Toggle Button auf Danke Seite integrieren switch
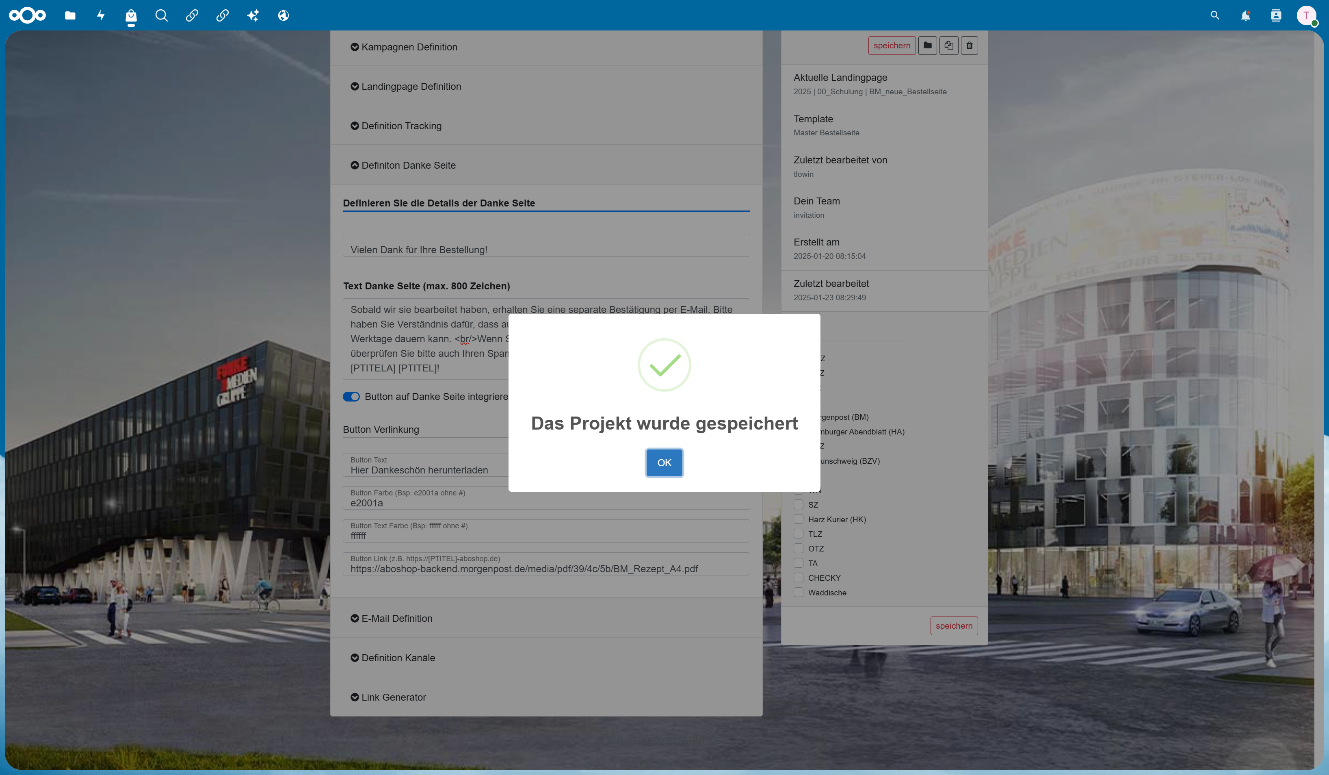 pyautogui.click(x=351, y=397)
